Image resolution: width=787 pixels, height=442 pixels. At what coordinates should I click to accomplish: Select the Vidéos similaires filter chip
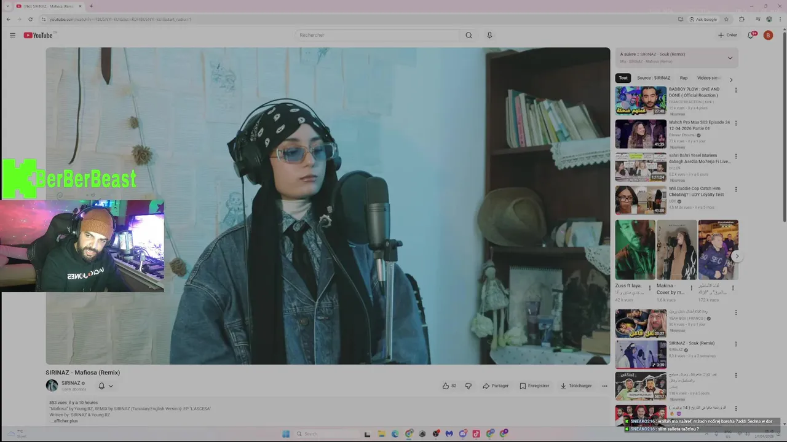point(709,78)
